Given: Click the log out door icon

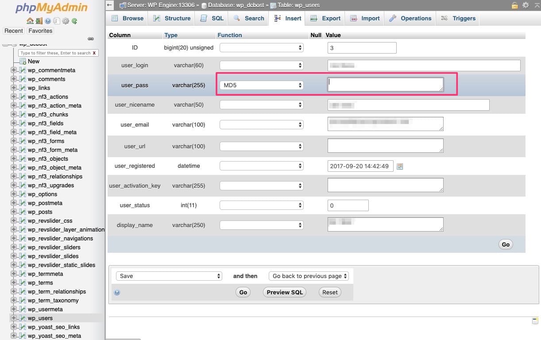Looking at the screenshot, I should coord(39,21).
